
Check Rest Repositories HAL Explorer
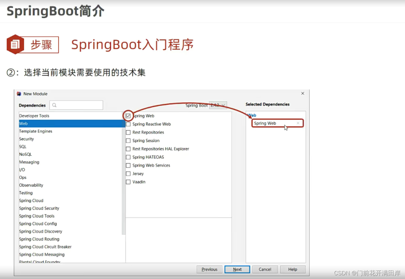[x=128, y=149]
